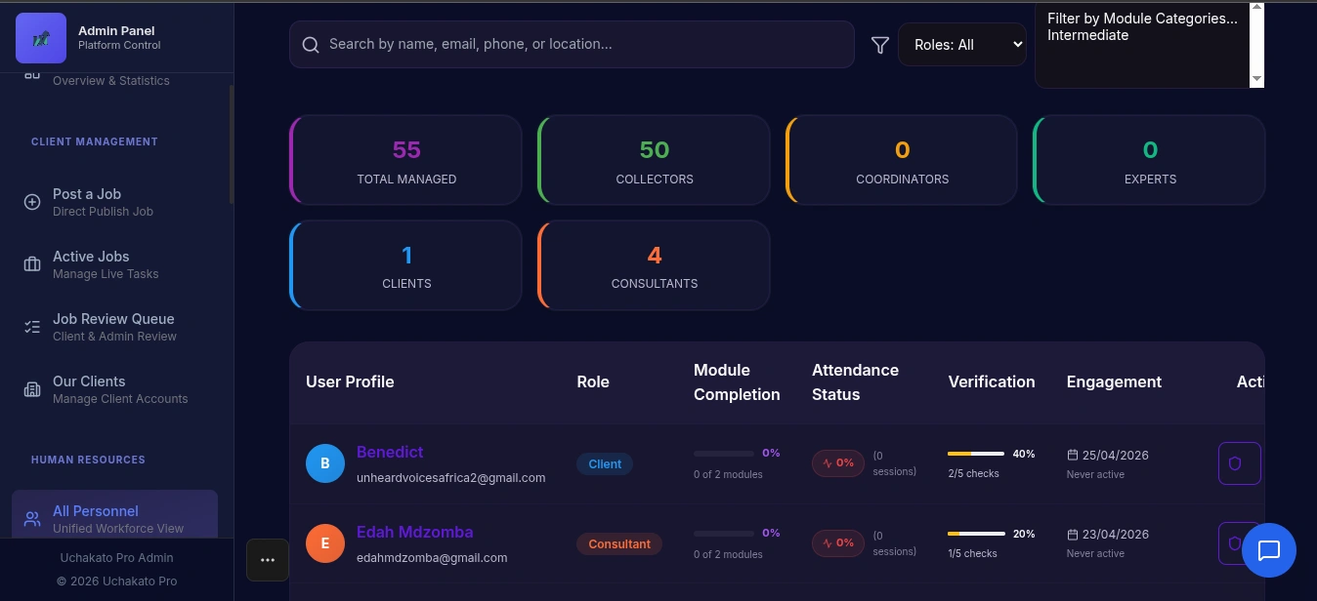Click the magnifier icon in search bar

311,45
